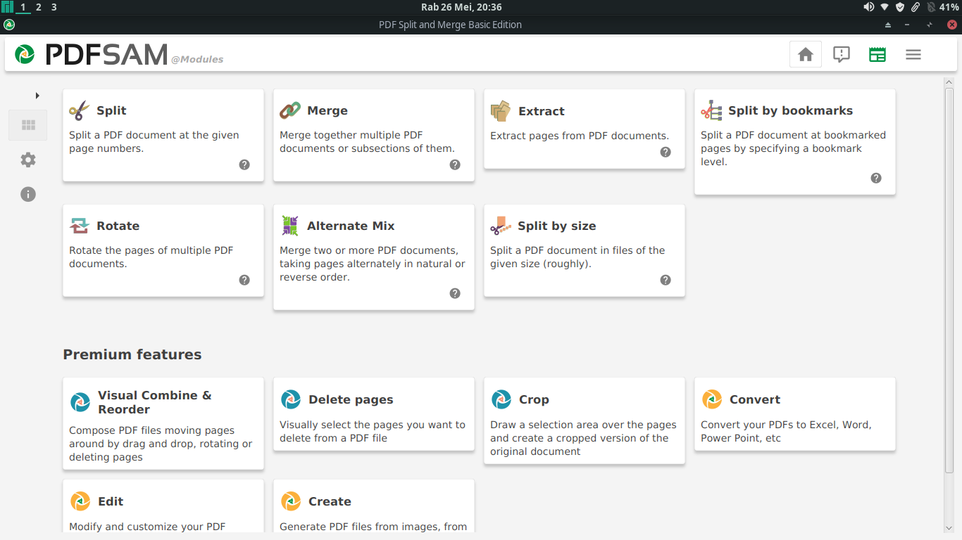Open the date and time clock
962x540 pixels.
[461, 7]
